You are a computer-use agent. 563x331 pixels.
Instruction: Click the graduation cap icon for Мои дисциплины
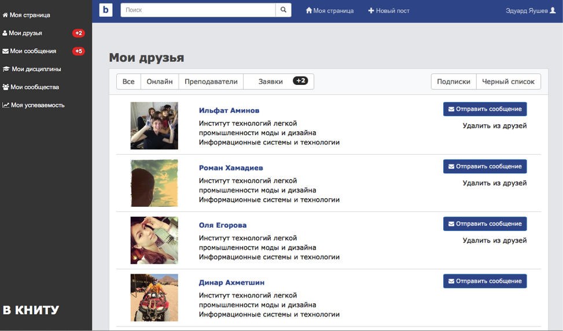[x=6, y=69]
